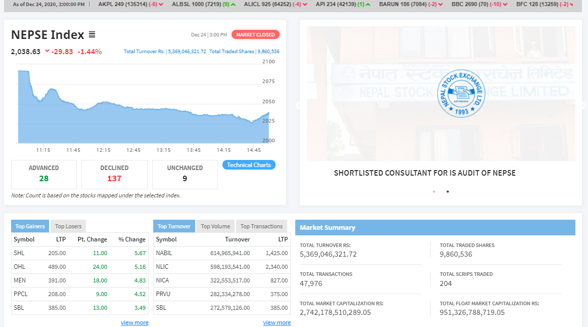Click NLIC symbol in Top Turnover

[x=162, y=267]
